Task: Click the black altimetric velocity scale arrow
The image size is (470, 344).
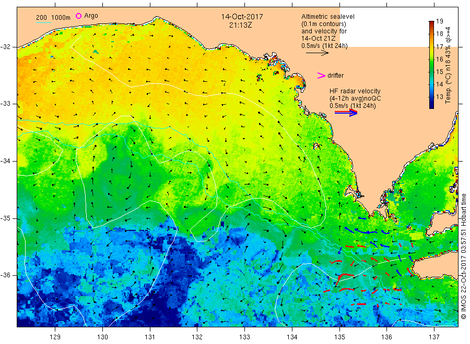Action: pos(318,53)
